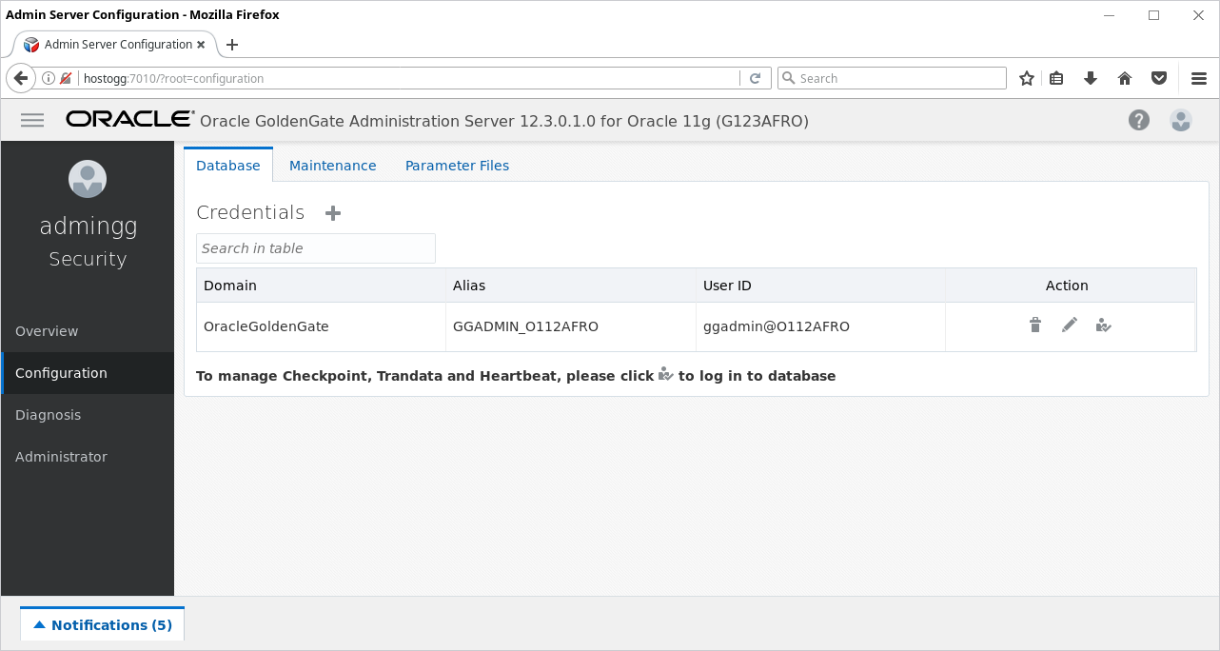
Task: Add a new credential with plus icon
Action: tap(333, 213)
